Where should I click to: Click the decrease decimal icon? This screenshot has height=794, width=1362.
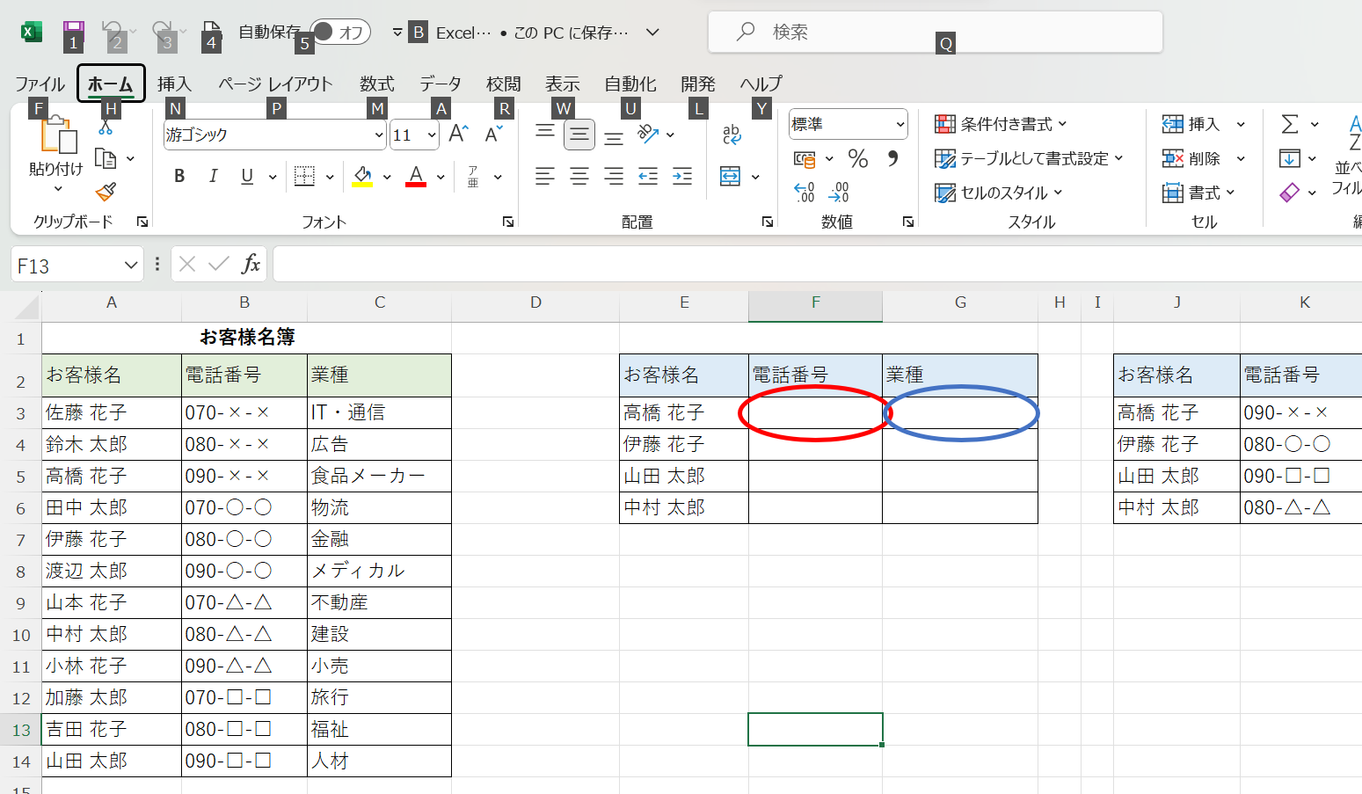[839, 192]
